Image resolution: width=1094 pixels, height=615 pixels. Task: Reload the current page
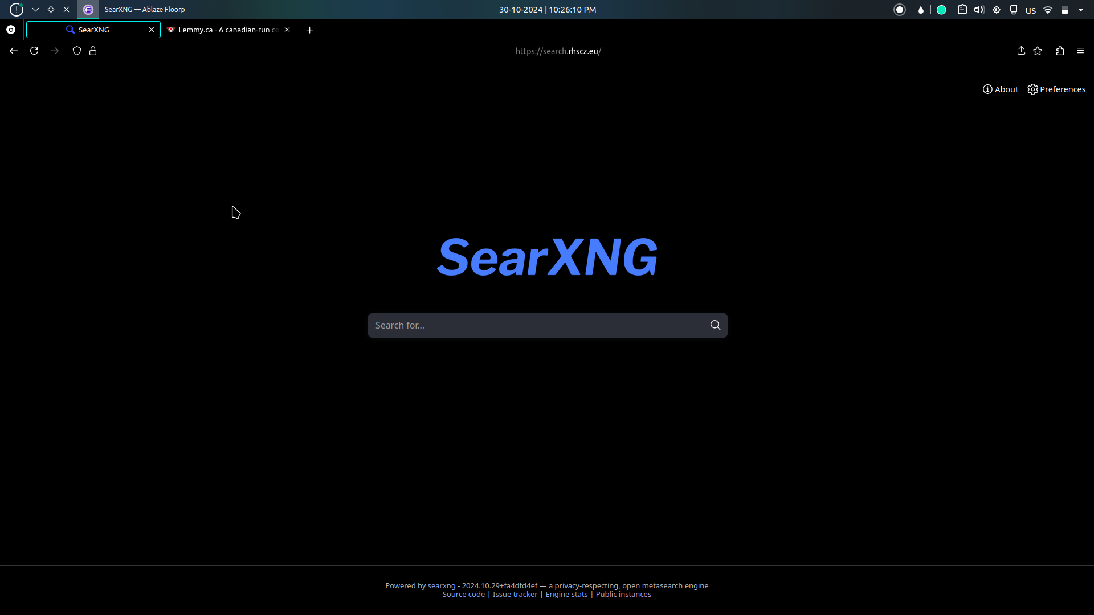[34, 51]
